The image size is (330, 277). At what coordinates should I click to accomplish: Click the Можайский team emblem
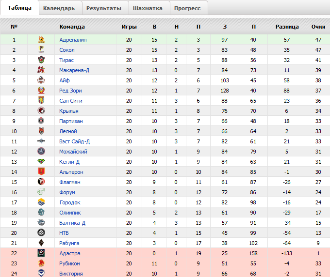click(41, 152)
